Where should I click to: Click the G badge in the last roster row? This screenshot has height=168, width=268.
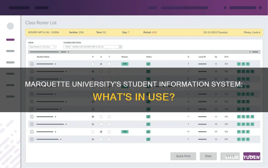tap(248, 139)
